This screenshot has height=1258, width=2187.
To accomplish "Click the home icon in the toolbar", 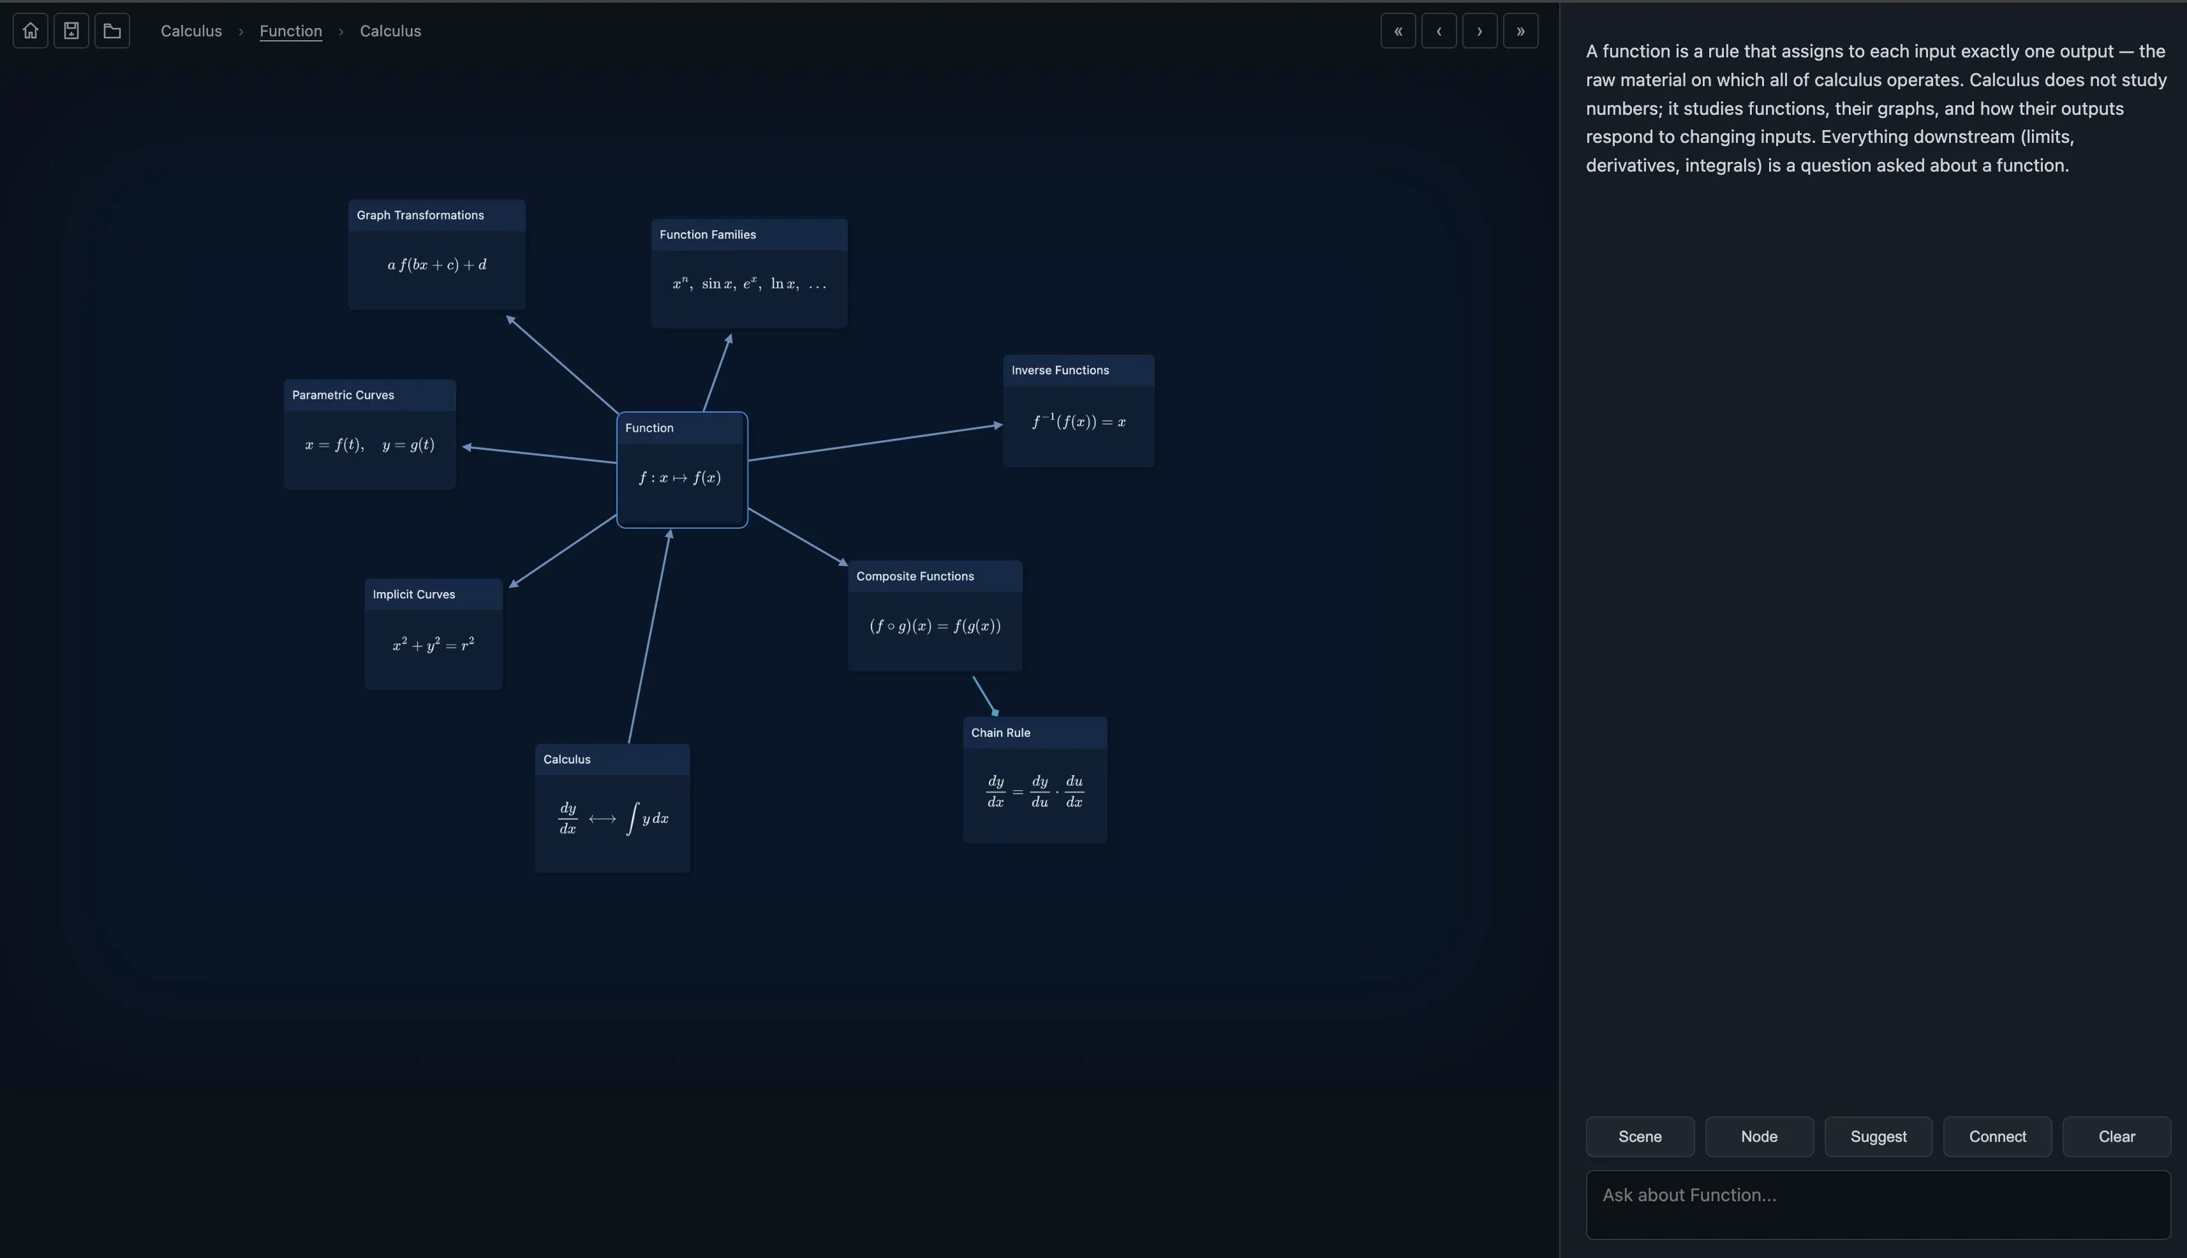I will coord(30,31).
